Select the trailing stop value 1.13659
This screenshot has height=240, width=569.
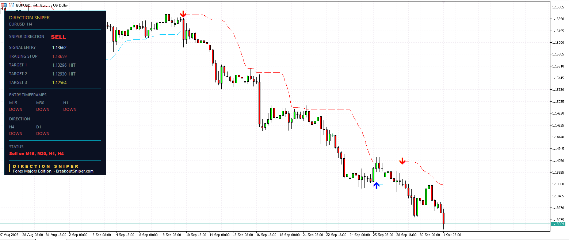[x=59, y=56]
